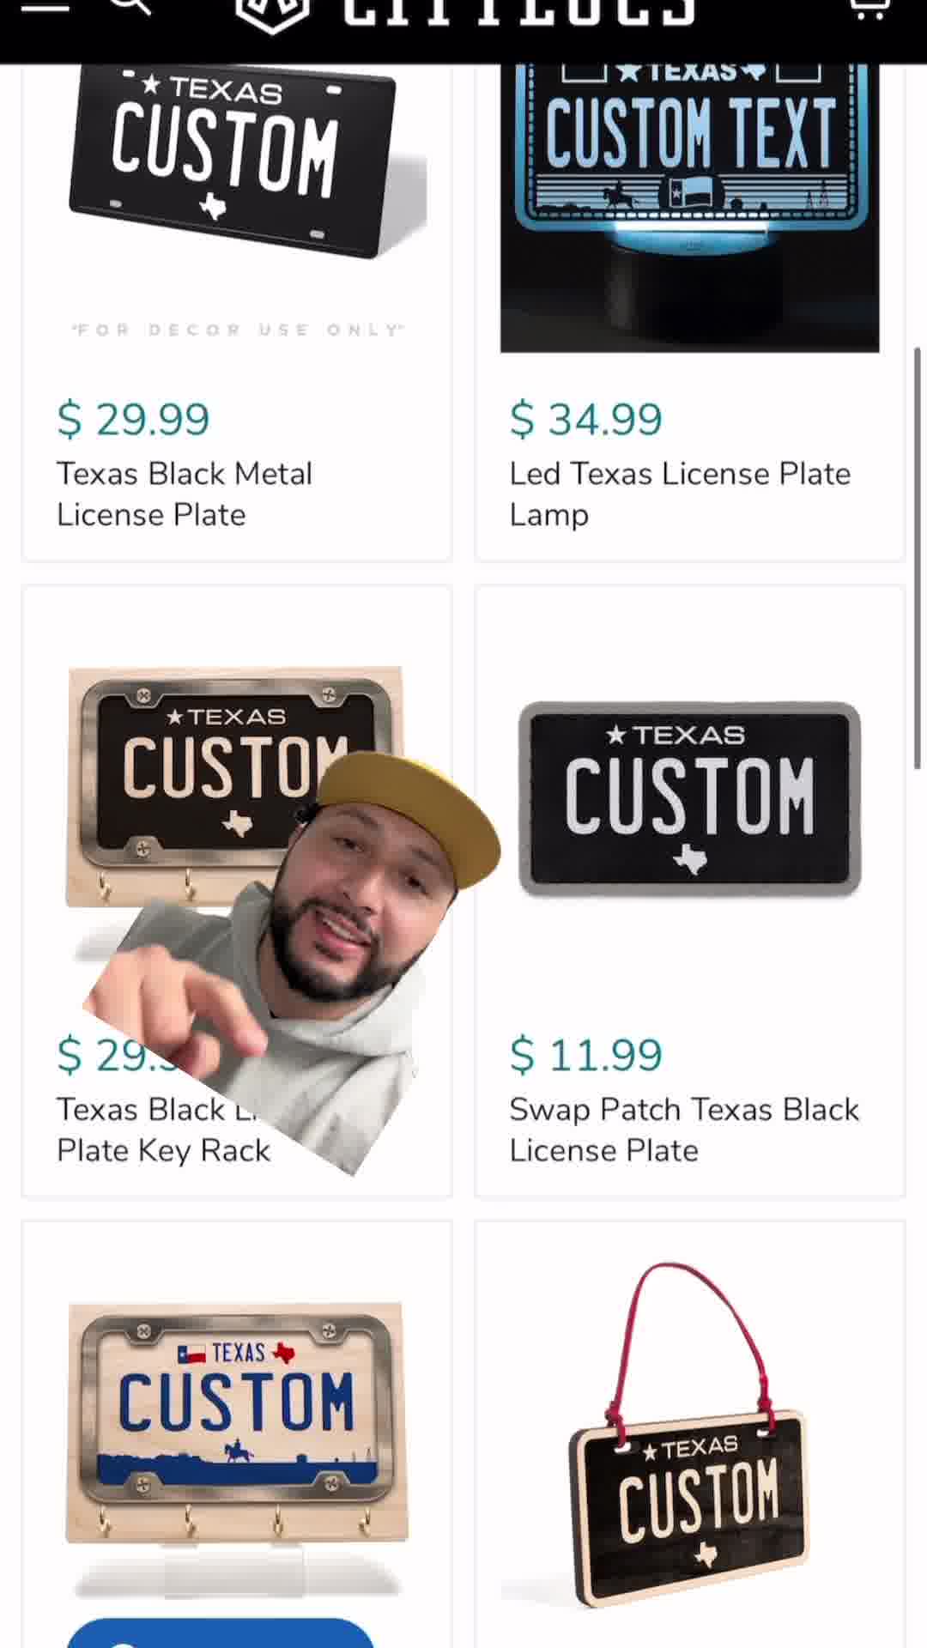This screenshot has height=1648, width=927.
Task: Click the Plate Key Rack title text
Action: [x=163, y=1151]
